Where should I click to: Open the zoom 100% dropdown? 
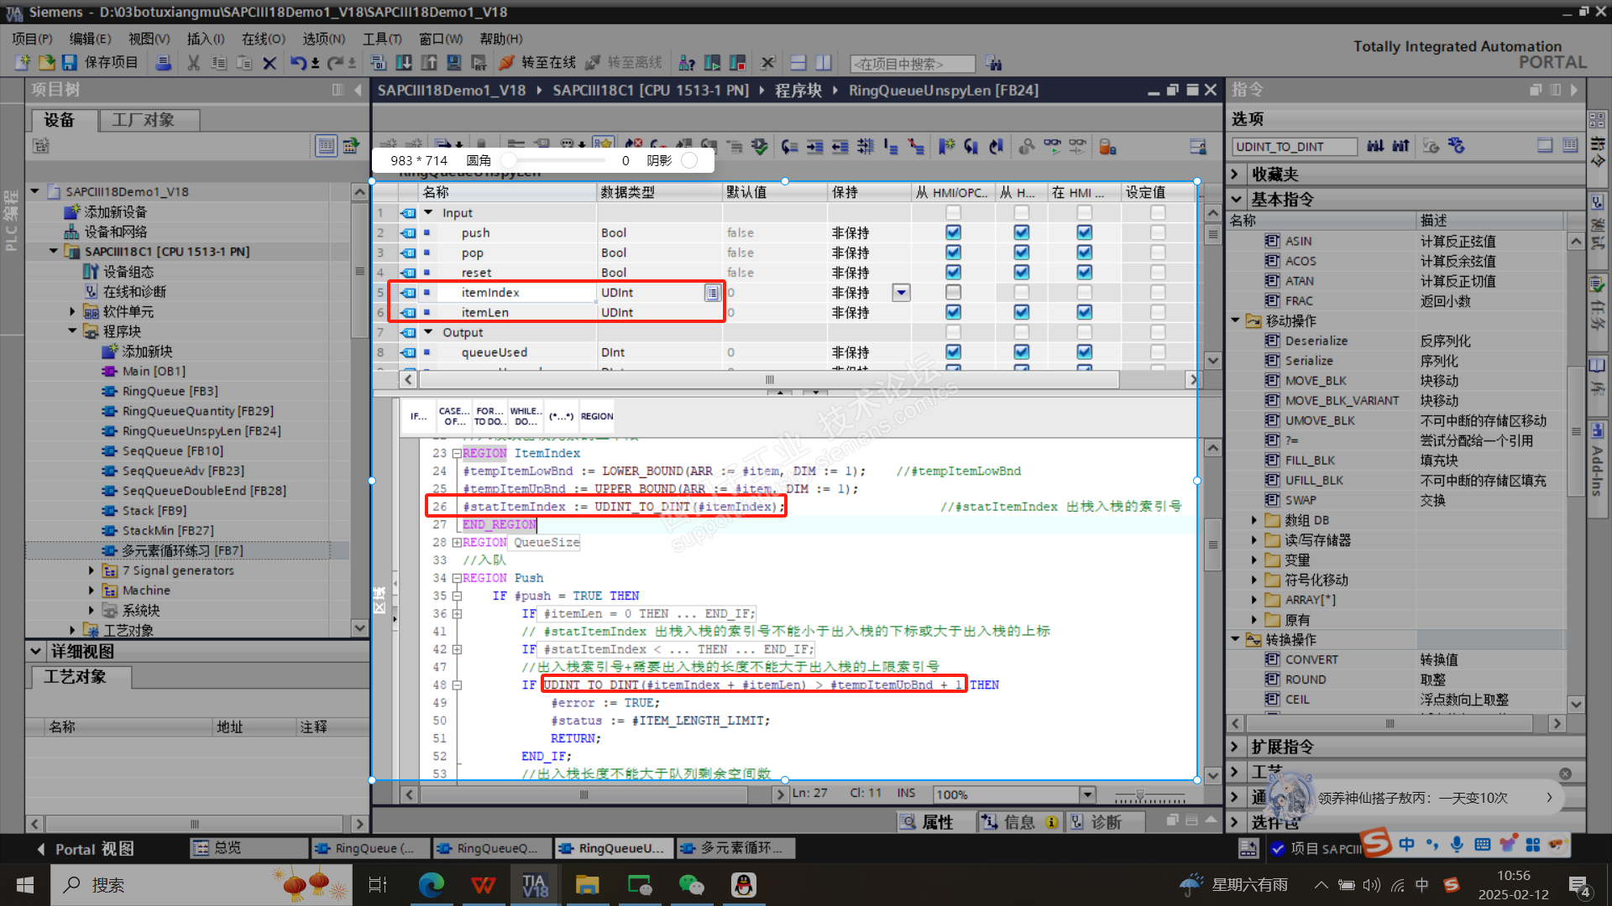coord(1088,794)
